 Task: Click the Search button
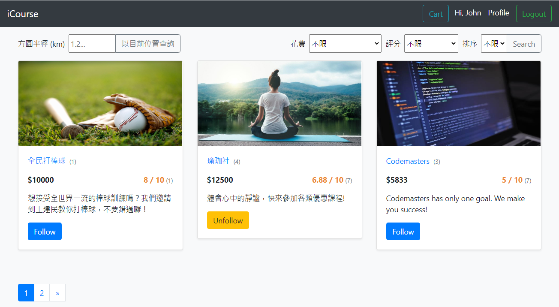[524, 44]
